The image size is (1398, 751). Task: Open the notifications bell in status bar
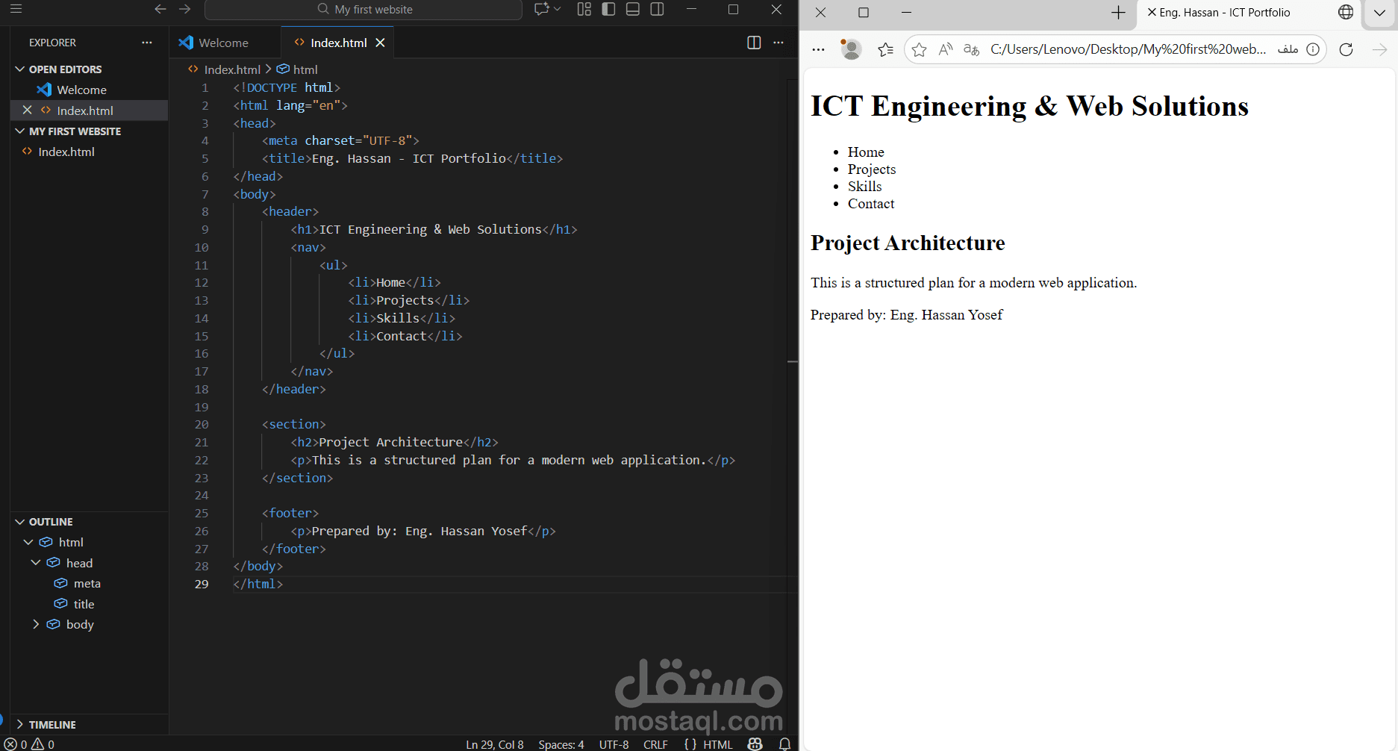(784, 744)
